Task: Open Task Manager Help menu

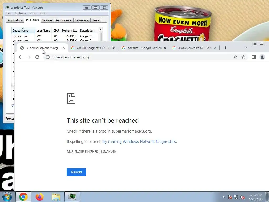Action: (x=43, y=13)
